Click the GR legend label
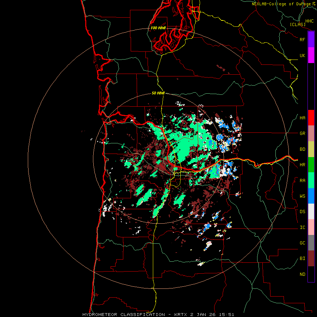Screen dimensions: 317x317 [302, 133]
